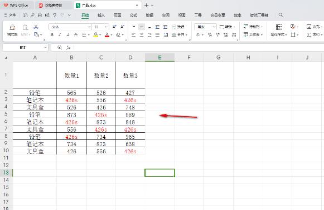
Task: Apply the red font color
Action: click(x=107, y=35)
